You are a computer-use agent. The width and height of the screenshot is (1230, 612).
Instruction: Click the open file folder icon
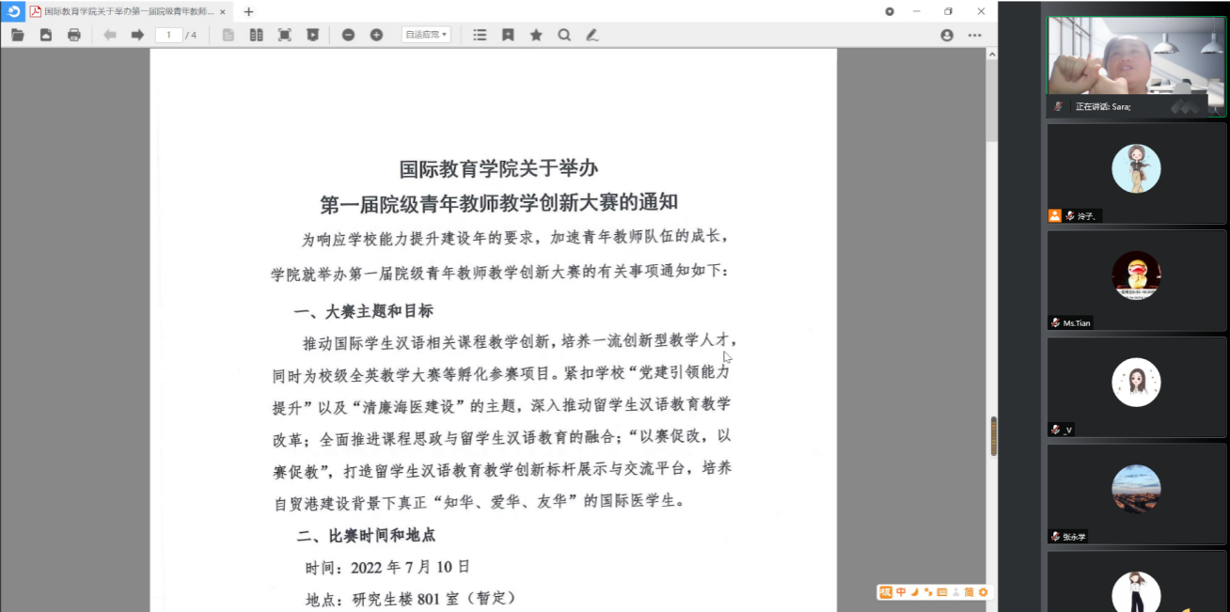pyautogui.click(x=17, y=35)
